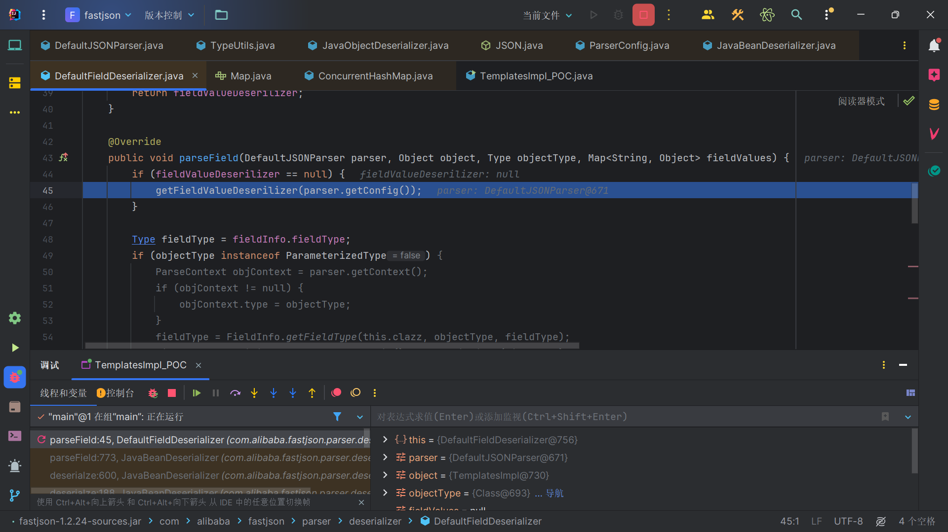Open the 当前文件 run configuration dropdown

click(548, 15)
